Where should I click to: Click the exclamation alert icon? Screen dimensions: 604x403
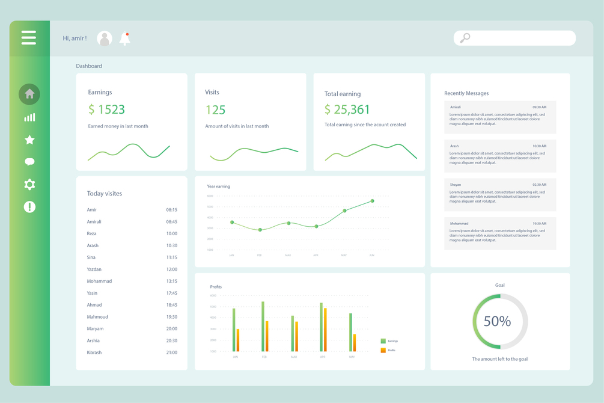tap(29, 207)
